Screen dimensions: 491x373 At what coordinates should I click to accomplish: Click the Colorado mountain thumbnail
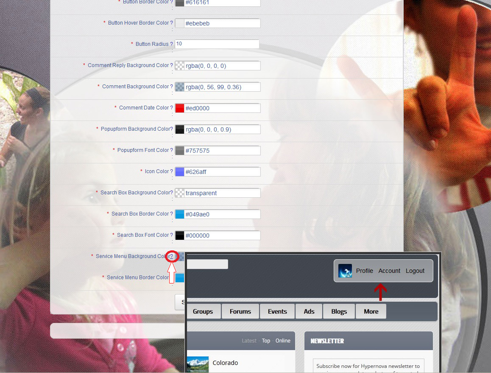click(x=198, y=364)
